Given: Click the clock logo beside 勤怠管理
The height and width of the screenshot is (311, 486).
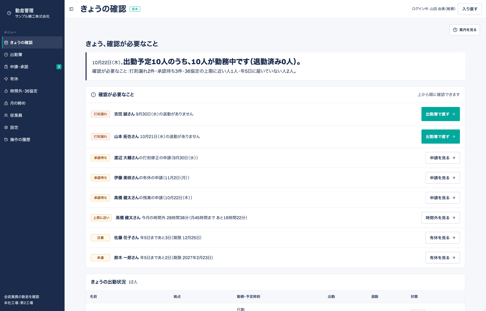Looking at the screenshot, I should 9,13.
